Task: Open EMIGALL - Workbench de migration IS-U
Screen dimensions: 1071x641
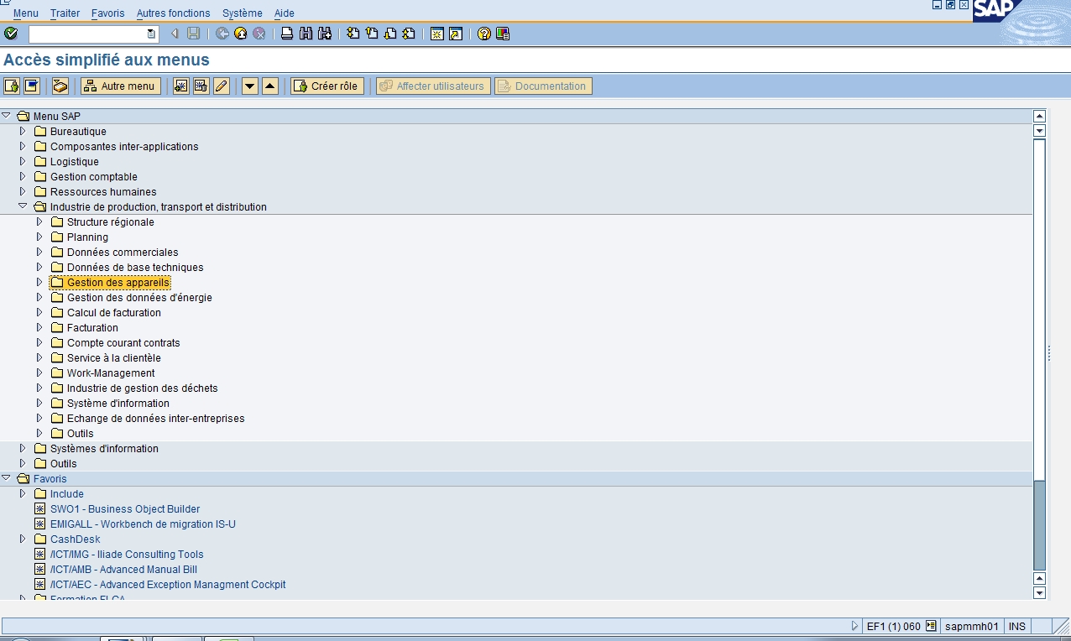Action: tap(143, 524)
